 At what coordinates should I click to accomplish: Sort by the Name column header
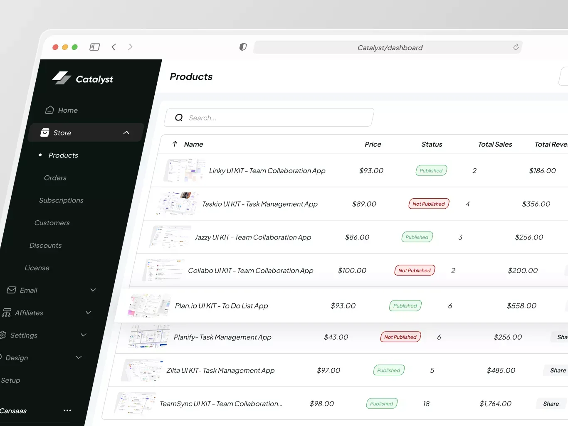194,144
